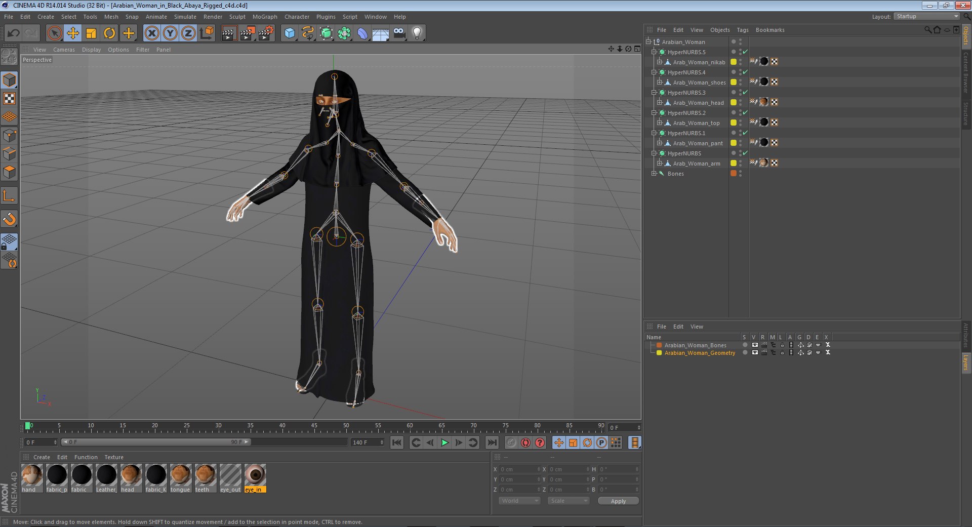Toggle HyperNURBS.2 enable checkmark
Viewport: 972px width, 527px height.
coord(746,112)
